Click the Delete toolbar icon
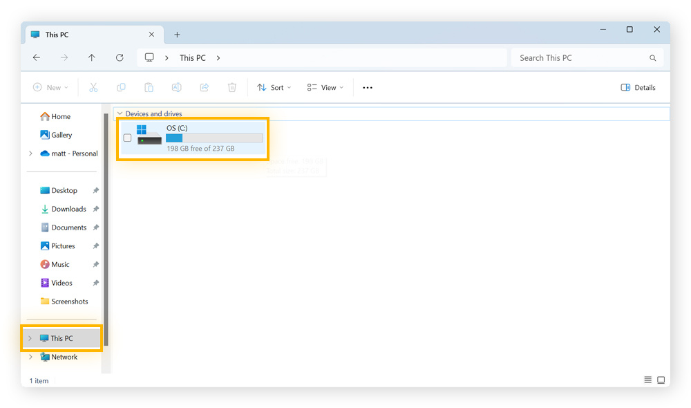This screenshot has width=691, height=408. point(231,87)
